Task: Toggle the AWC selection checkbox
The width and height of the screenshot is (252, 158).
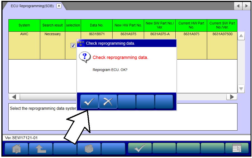Action: [73, 46]
